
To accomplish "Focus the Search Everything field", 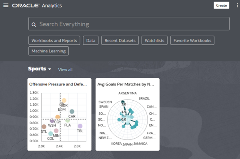I will (x=129, y=24).
